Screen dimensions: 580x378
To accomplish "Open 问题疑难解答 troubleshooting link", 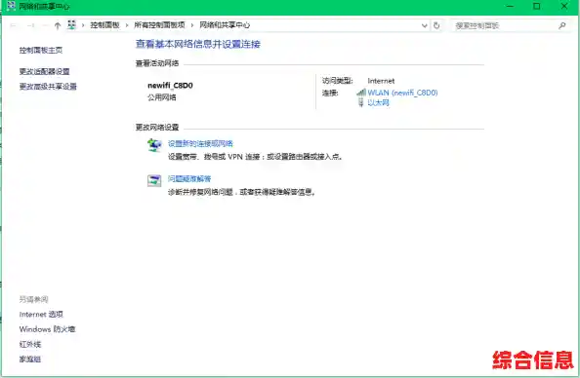I will 189,179.
